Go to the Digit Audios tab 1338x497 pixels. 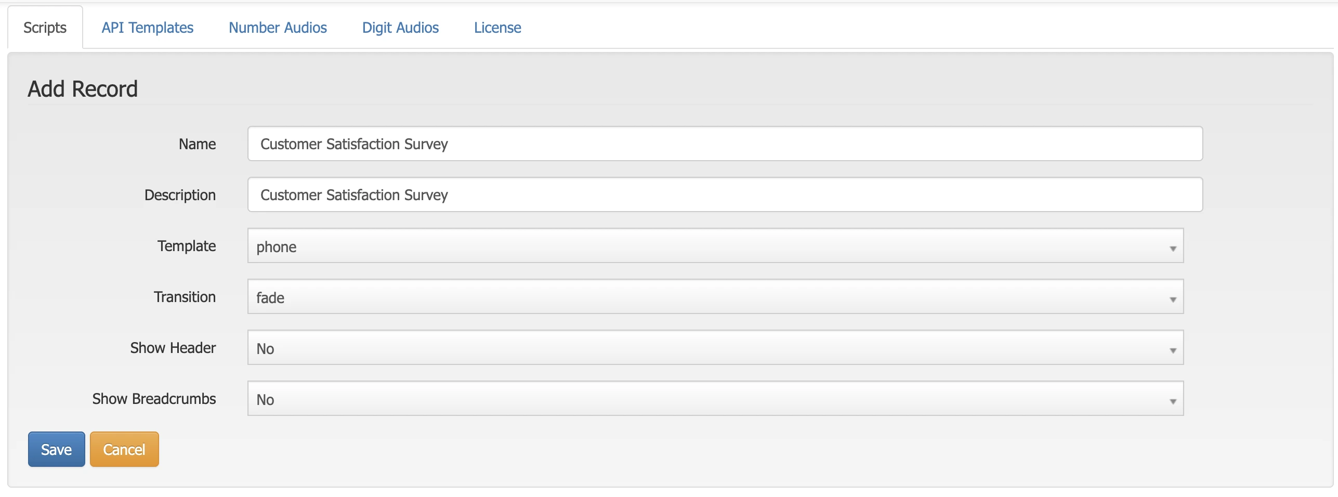[400, 28]
